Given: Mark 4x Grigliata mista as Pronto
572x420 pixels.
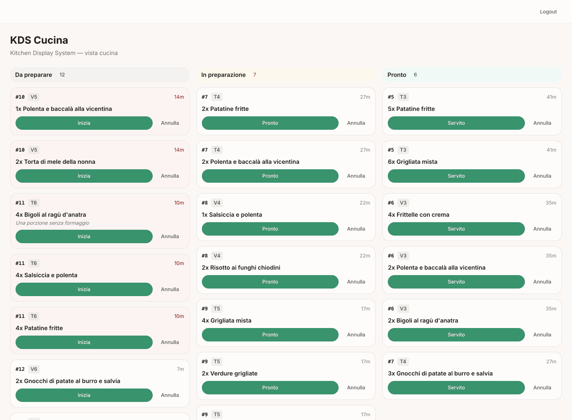Looking at the screenshot, I should (270, 335).
